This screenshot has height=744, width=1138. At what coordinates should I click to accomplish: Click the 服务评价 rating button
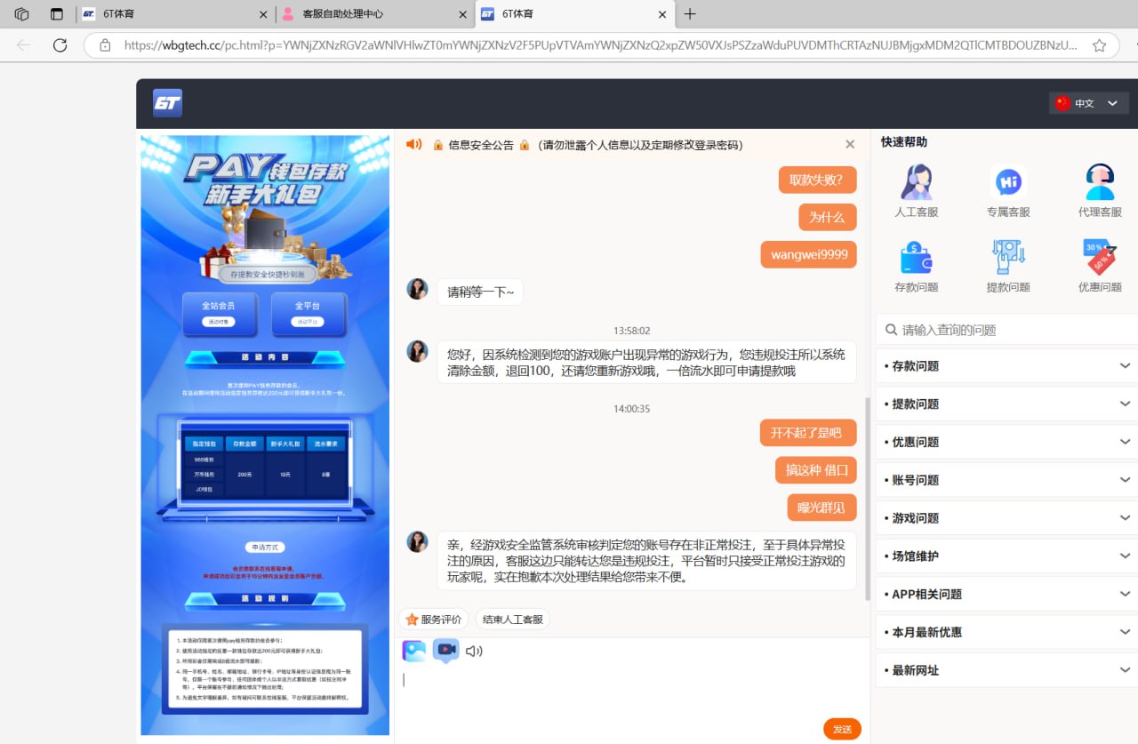[434, 620]
